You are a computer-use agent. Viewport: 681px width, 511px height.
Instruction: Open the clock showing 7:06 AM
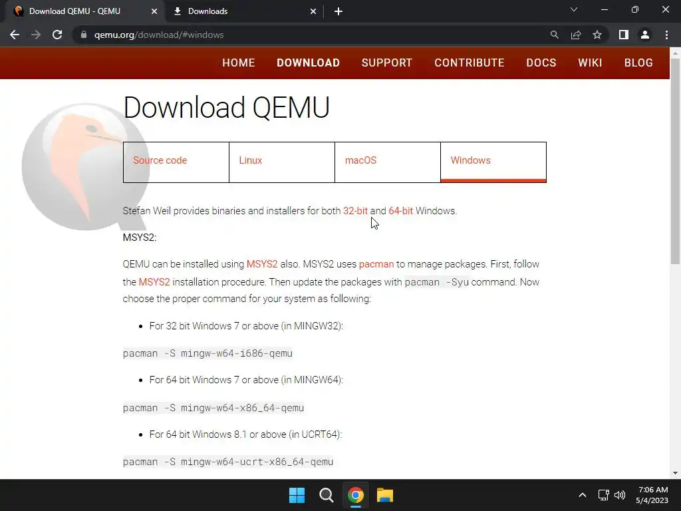(x=652, y=495)
